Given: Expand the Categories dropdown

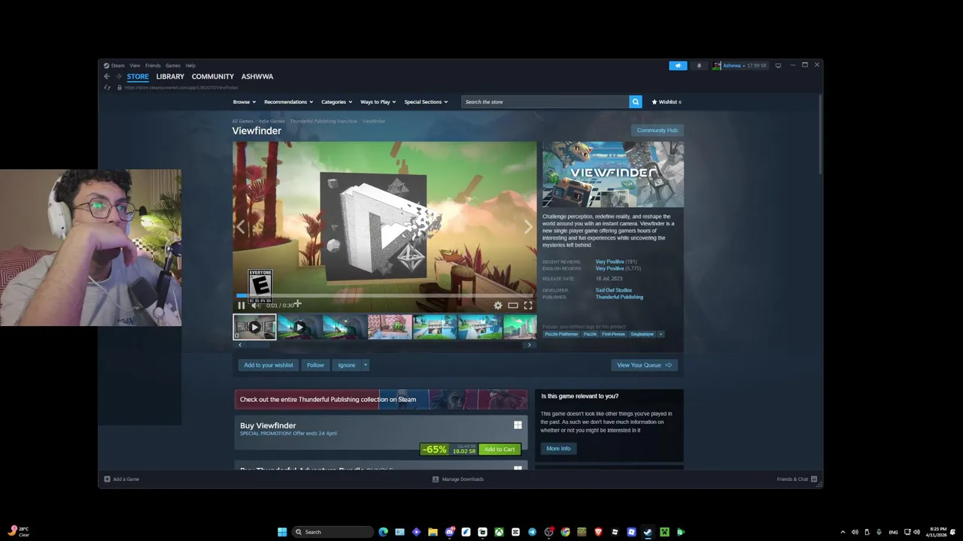Looking at the screenshot, I should pyautogui.click(x=336, y=101).
